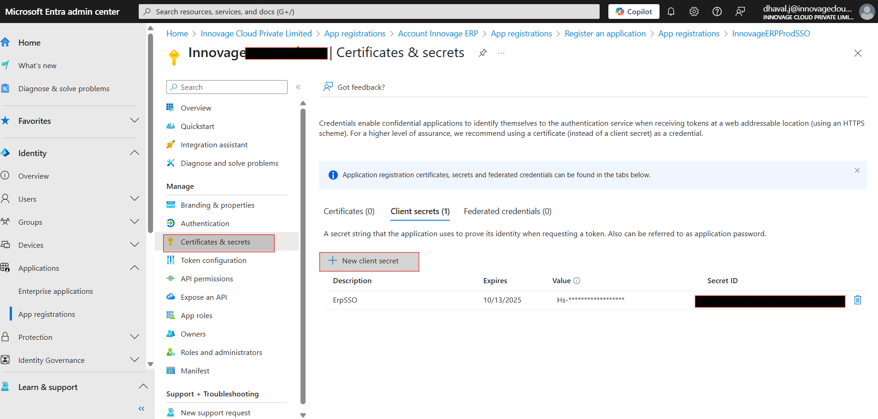Switch to the Certificates tab

349,211
